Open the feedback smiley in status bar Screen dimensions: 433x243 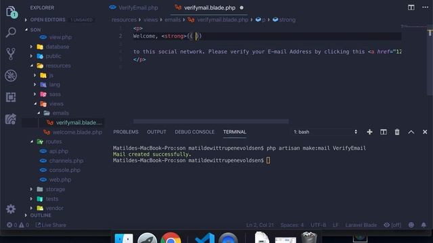(x=411, y=225)
